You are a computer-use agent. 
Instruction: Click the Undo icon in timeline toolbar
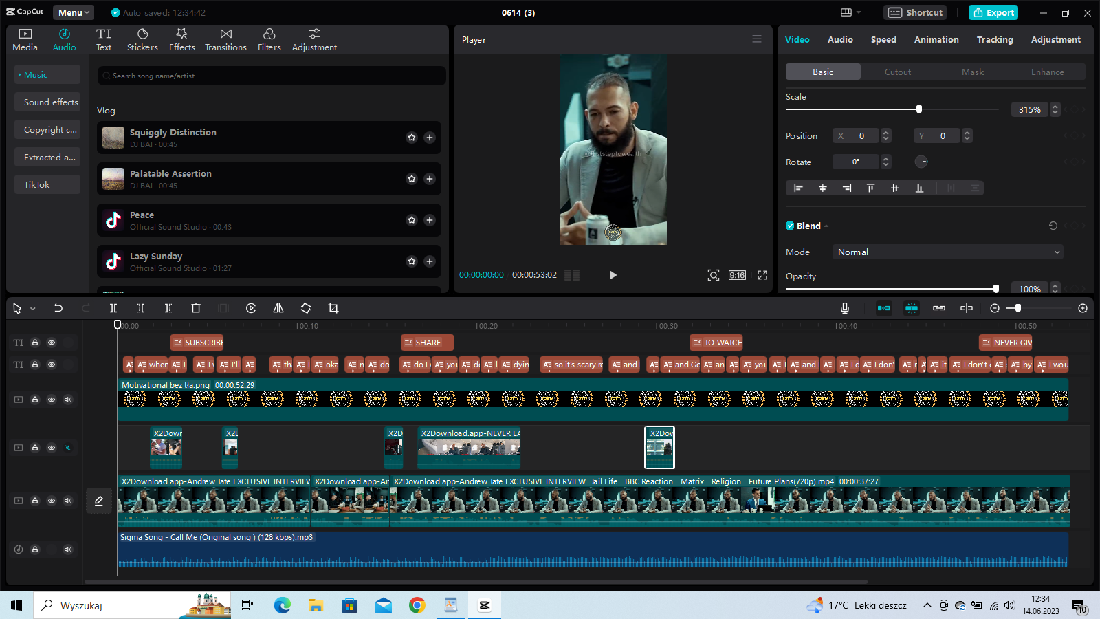58,308
